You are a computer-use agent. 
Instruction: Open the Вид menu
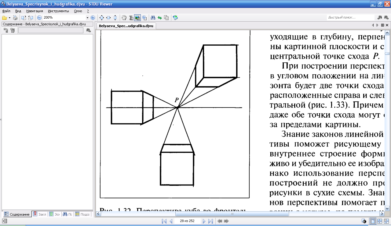tap(18, 11)
